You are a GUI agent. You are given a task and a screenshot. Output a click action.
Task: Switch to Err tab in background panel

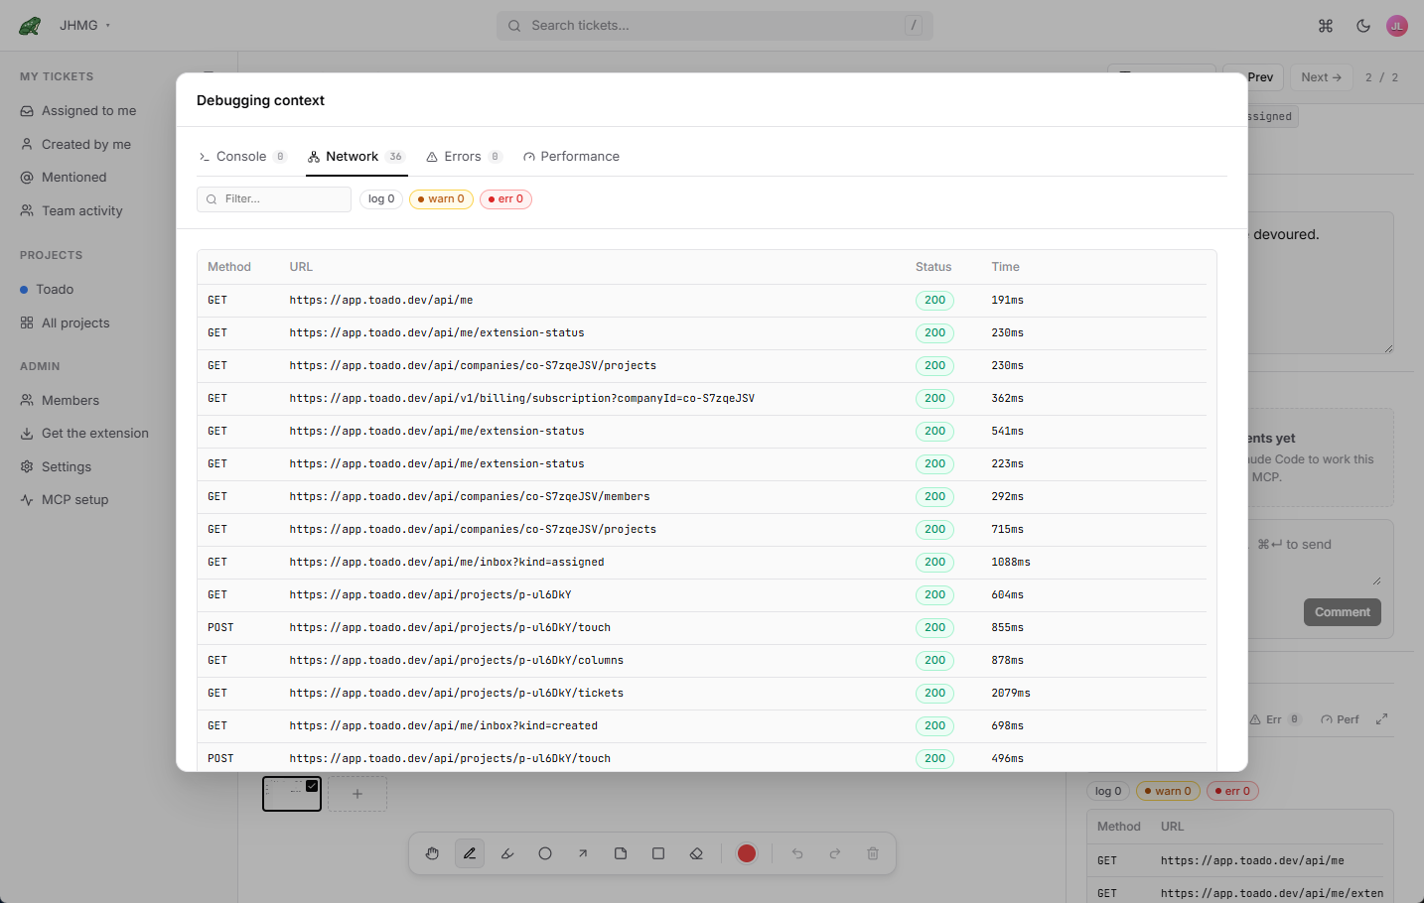click(1276, 719)
